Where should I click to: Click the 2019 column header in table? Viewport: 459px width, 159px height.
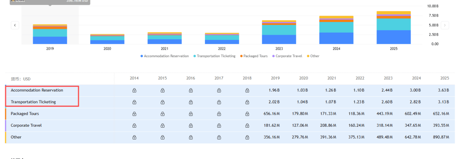(x=275, y=78)
